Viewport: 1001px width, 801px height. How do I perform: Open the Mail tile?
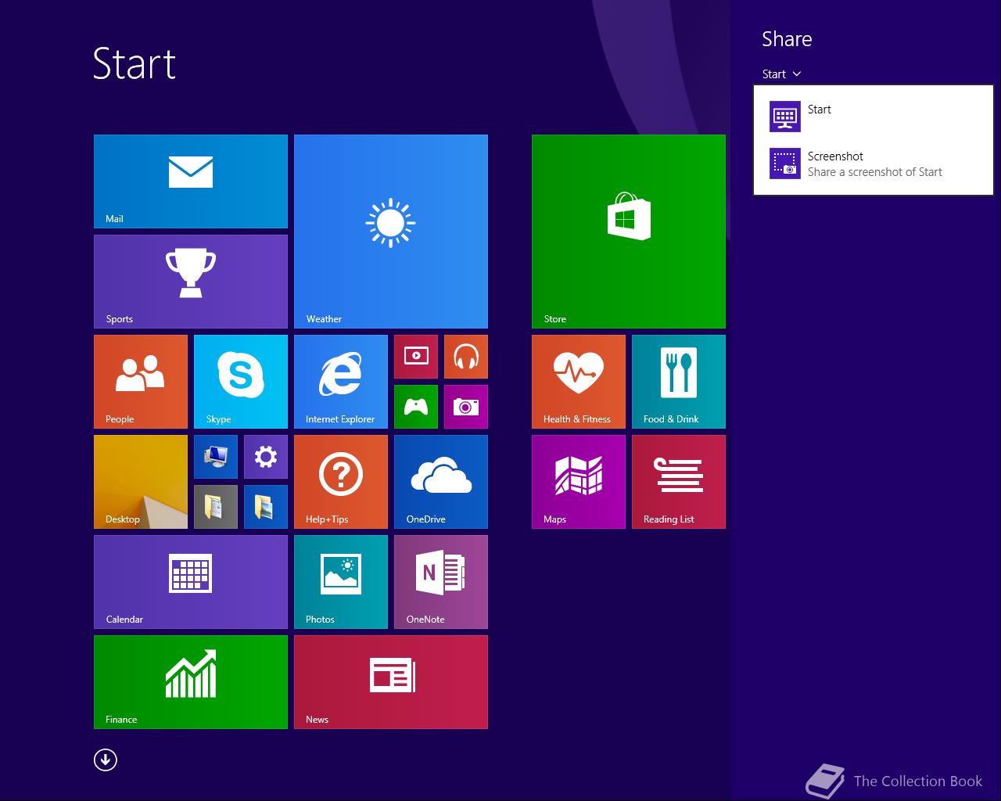point(191,181)
